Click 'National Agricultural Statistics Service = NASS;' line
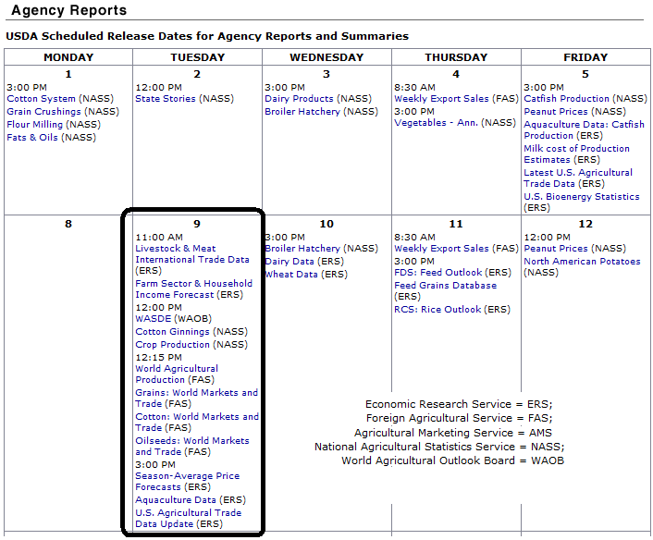Image resolution: width=653 pixels, height=540 pixels. pyautogui.click(x=439, y=448)
